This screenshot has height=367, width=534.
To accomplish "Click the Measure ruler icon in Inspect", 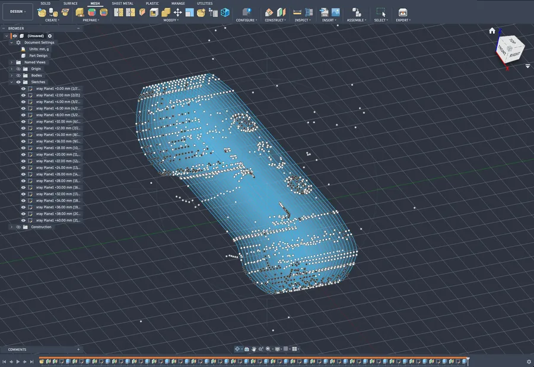I will pos(297,12).
